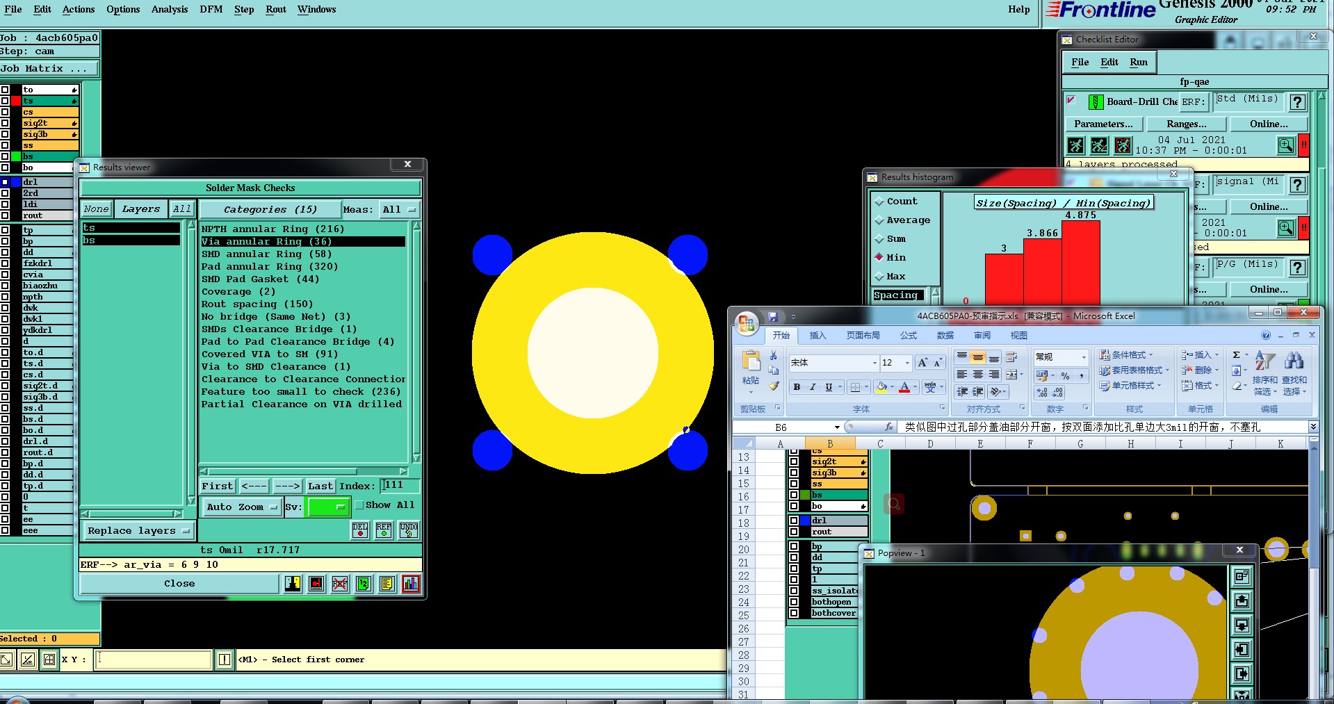Open the histogram chart icon in Results viewer
This screenshot has width=1334, height=704.
click(411, 584)
